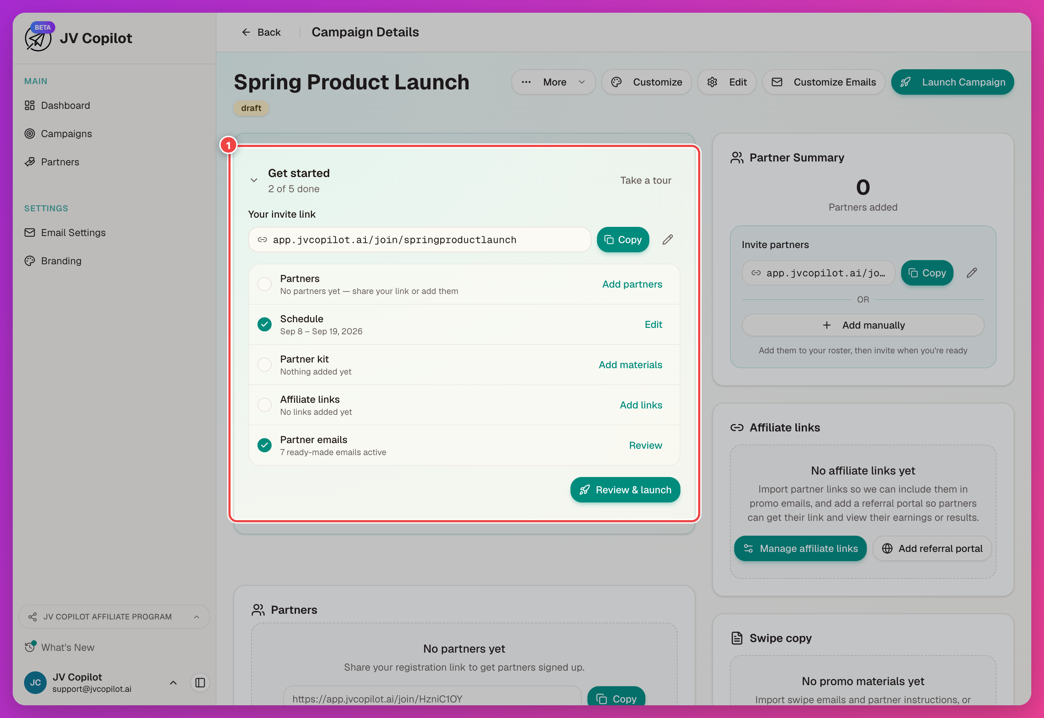Copy the Get started invite link
Viewport: 1044px width, 718px height.
pyautogui.click(x=623, y=240)
